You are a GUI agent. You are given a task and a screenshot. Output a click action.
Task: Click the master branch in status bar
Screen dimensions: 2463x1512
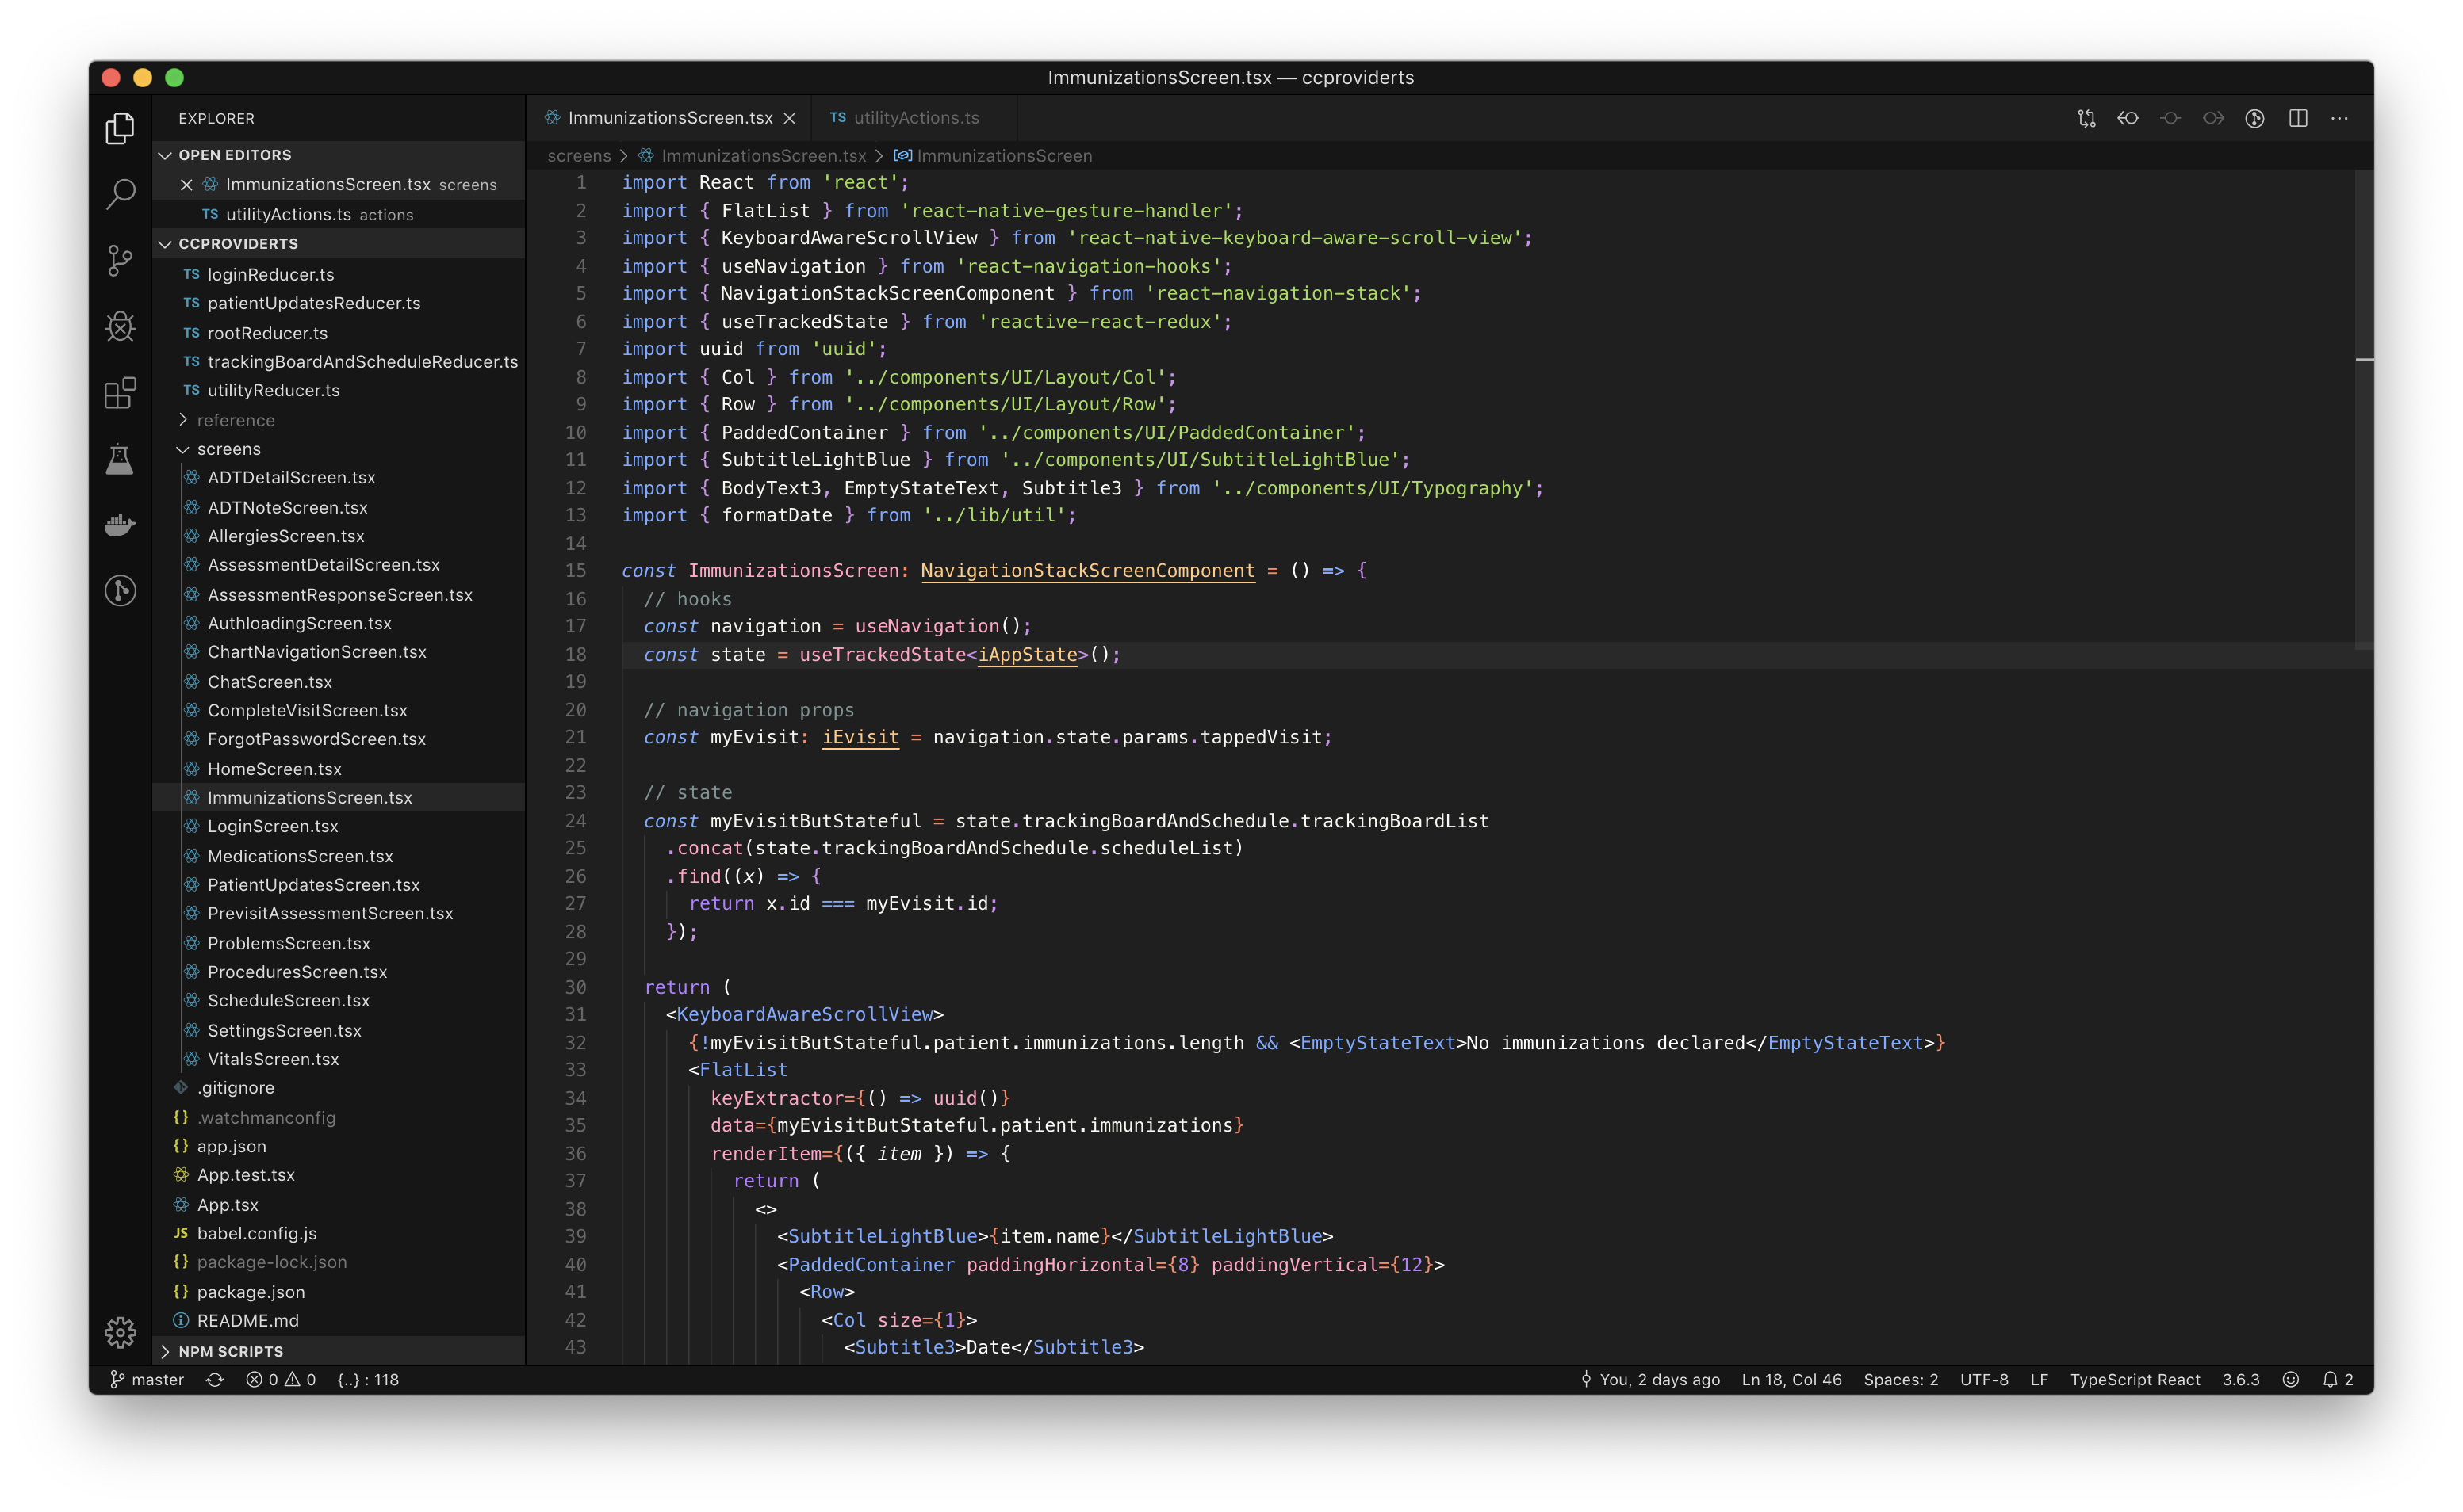pos(147,1379)
